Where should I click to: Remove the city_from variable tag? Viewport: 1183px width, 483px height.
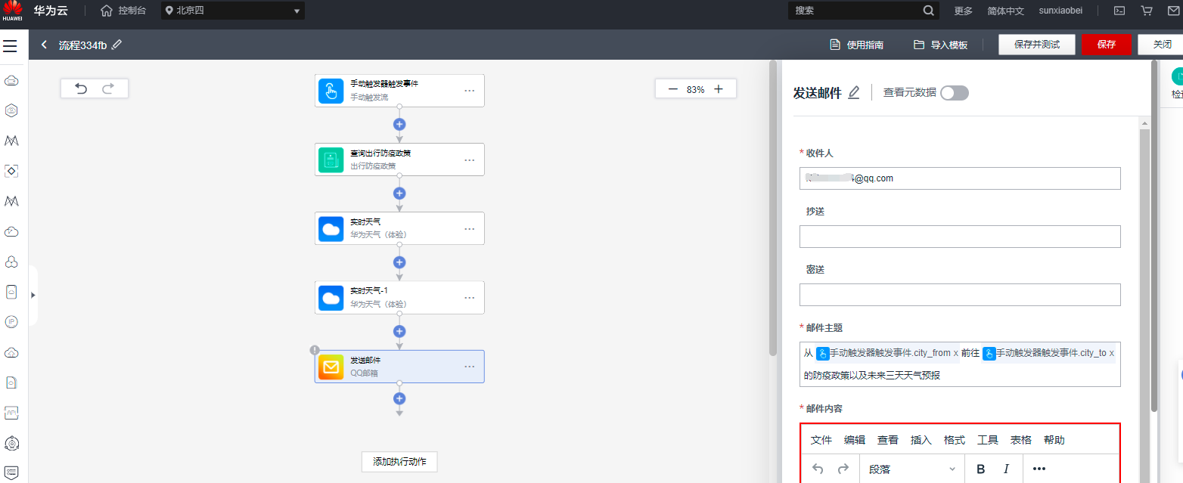(955, 353)
